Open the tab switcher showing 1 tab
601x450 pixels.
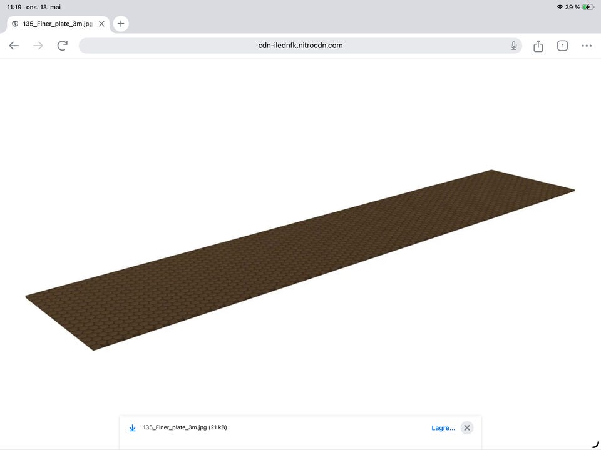(x=562, y=46)
